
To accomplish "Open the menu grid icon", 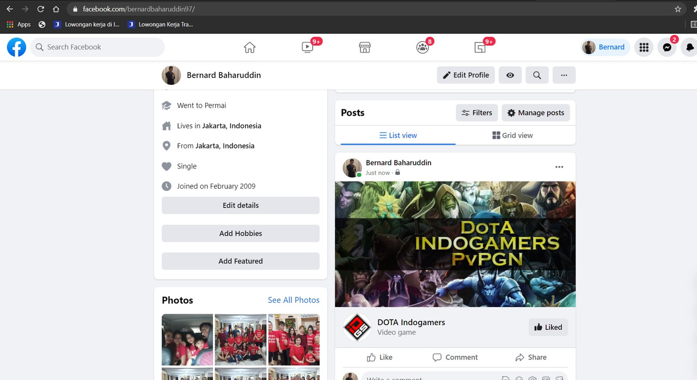I will (x=644, y=47).
